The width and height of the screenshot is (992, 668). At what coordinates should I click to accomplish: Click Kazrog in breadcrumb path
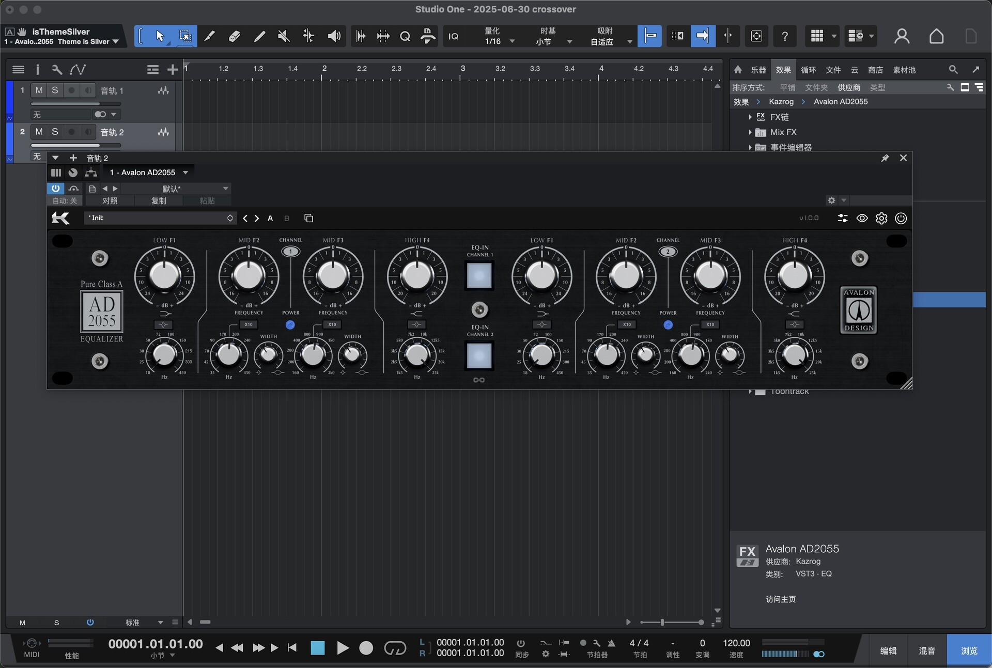pos(781,102)
